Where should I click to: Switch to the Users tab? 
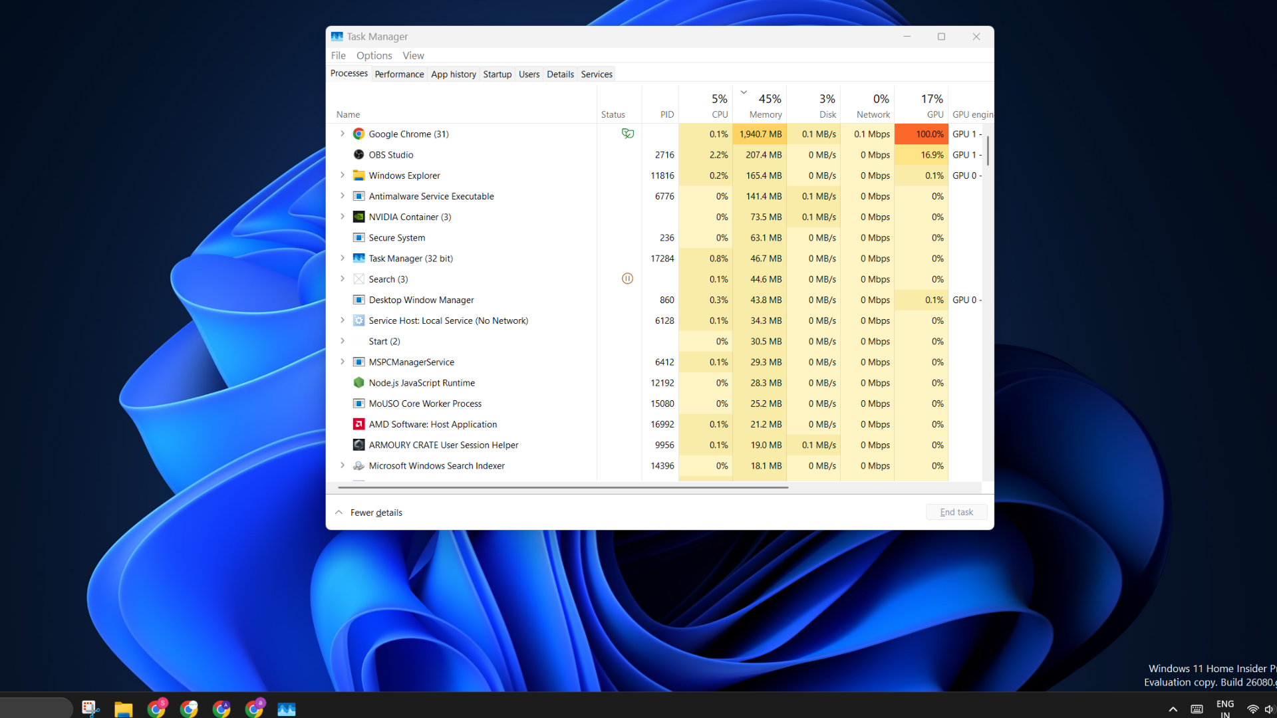[x=529, y=74]
